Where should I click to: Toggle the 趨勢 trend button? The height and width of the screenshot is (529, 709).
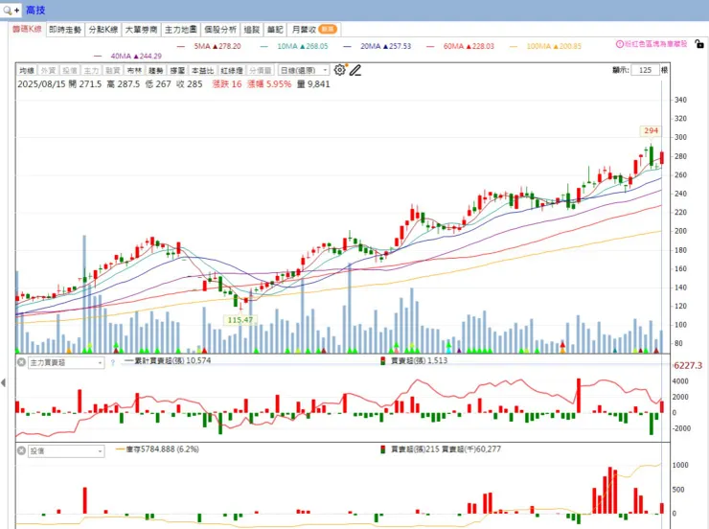coord(156,71)
